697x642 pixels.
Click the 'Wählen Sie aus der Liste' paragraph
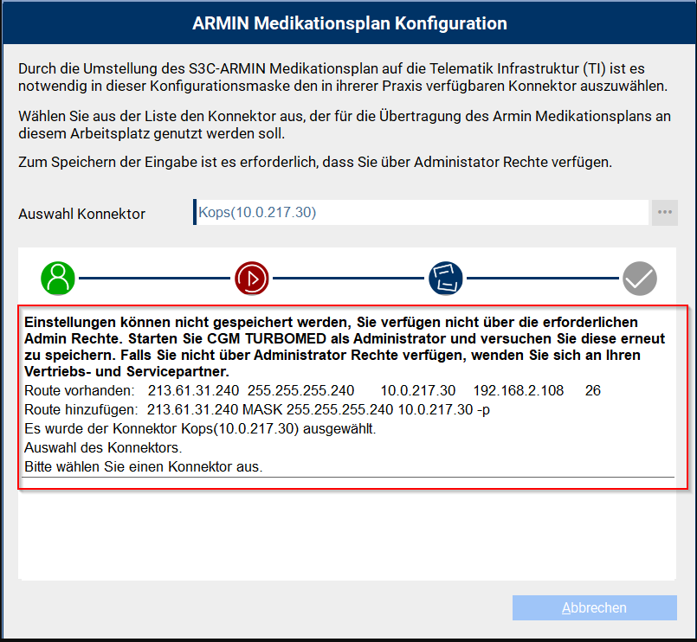pos(343,125)
